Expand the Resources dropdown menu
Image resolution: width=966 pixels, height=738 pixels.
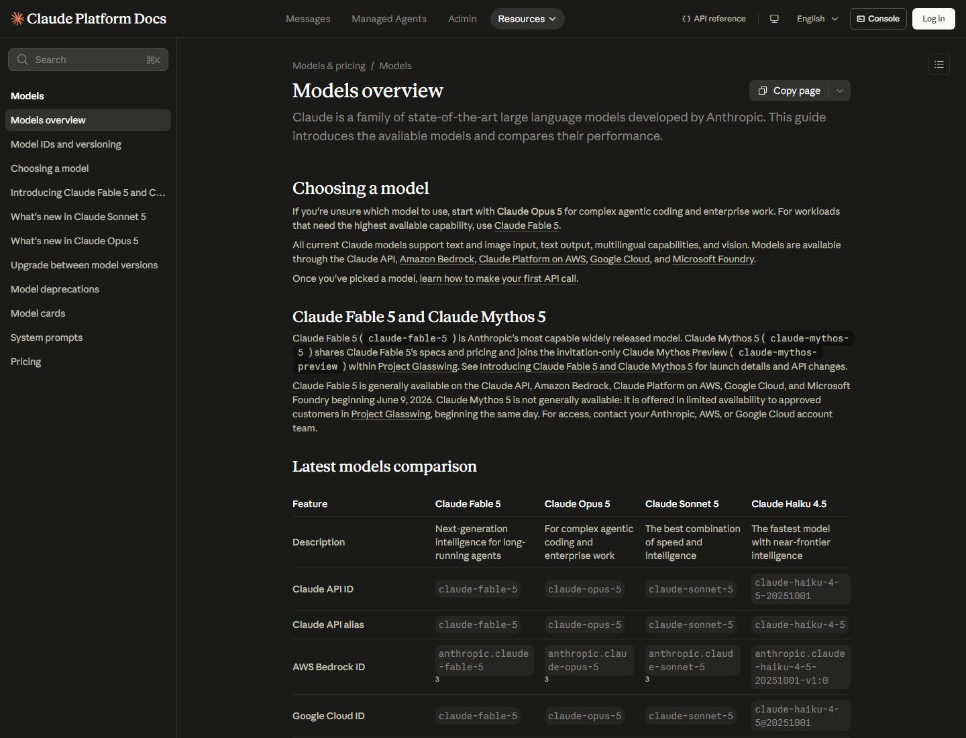[527, 19]
